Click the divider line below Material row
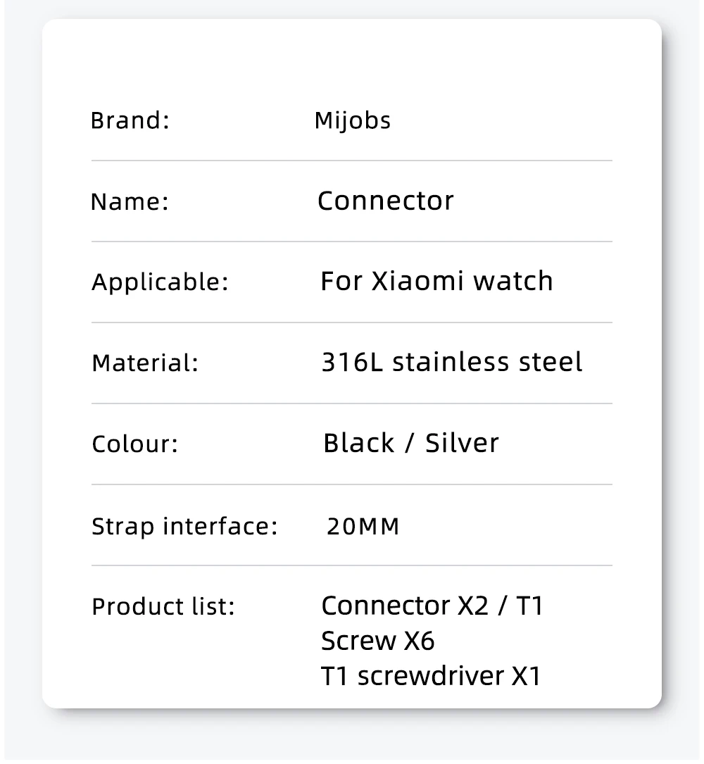704x764 pixels. pyautogui.click(x=351, y=403)
